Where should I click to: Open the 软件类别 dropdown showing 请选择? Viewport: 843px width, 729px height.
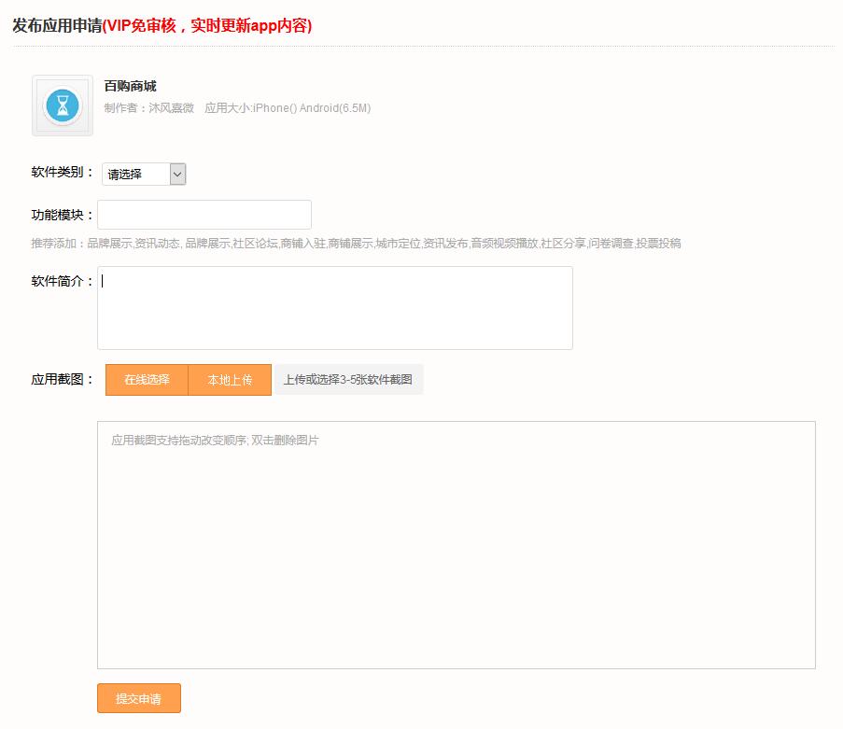(144, 174)
